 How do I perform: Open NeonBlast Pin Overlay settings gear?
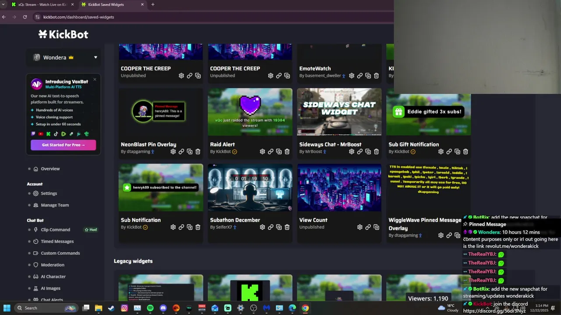point(173,151)
